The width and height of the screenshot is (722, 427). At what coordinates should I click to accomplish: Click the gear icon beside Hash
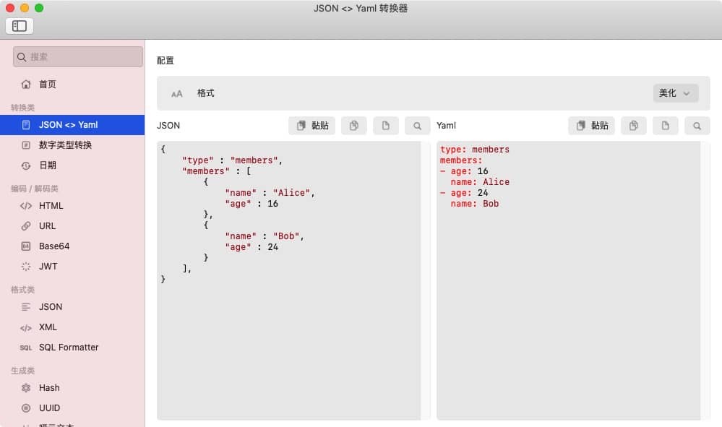[26, 388]
